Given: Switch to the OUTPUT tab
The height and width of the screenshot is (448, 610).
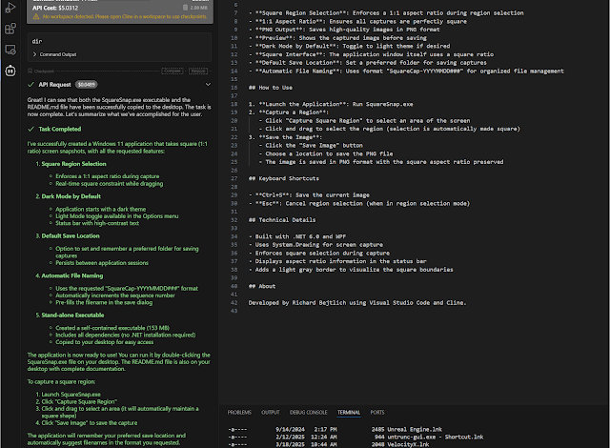Looking at the screenshot, I should coord(271,412).
